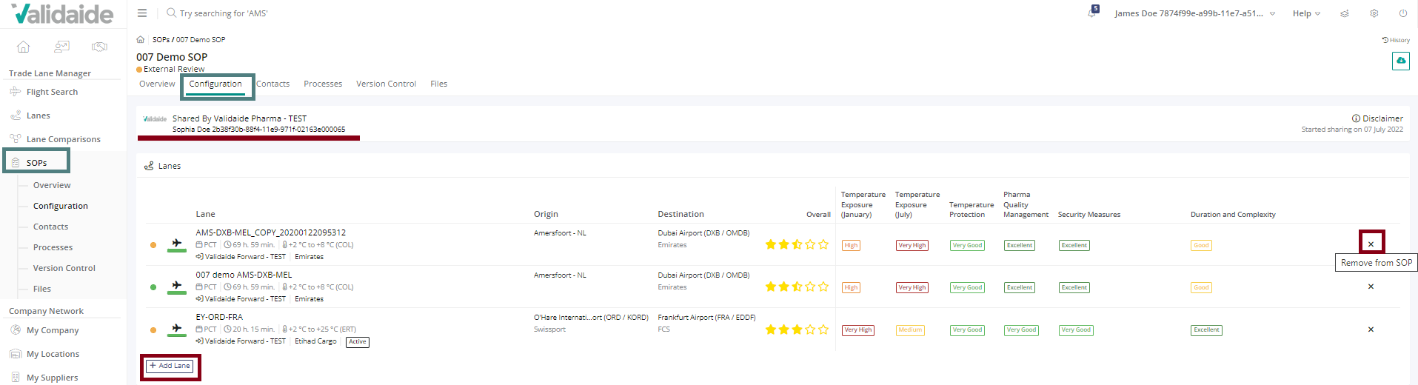Viewport: 1418px width, 385px height.
Task: Open the Overview tab
Action: (157, 84)
